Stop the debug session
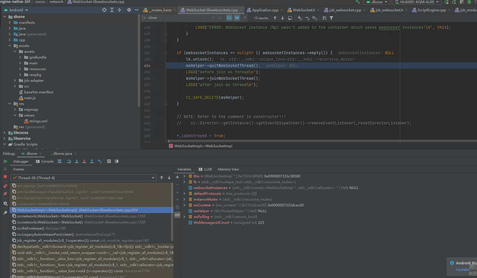Image resolution: width=477 pixels, height=278 pixels. pyautogui.click(x=5, y=176)
